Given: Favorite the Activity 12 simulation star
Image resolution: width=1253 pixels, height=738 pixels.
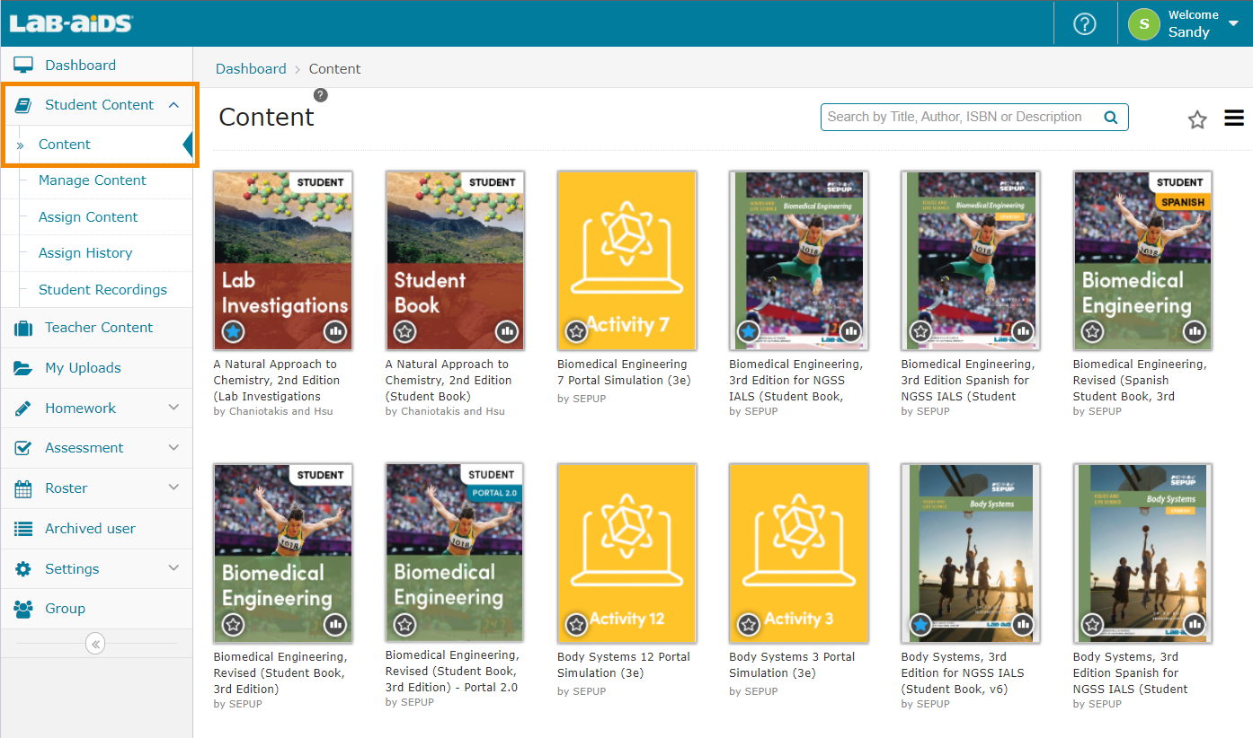Looking at the screenshot, I should (576, 625).
